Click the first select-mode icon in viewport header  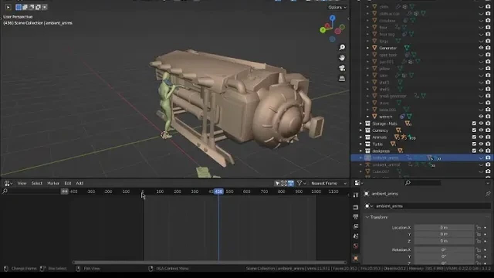click(x=19, y=7)
